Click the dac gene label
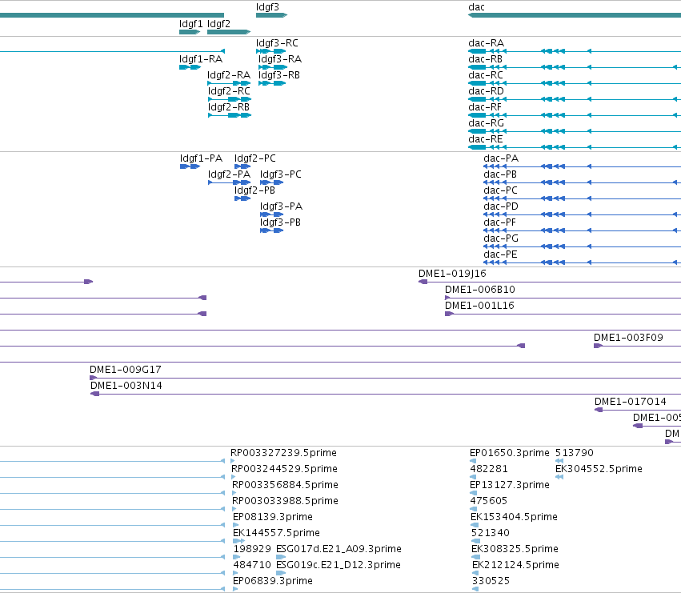681x593 pixels. (x=476, y=7)
